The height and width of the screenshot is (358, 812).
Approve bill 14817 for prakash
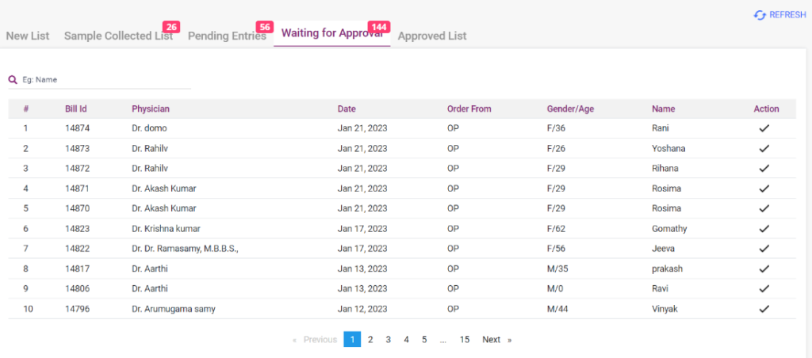click(x=764, y=268)
